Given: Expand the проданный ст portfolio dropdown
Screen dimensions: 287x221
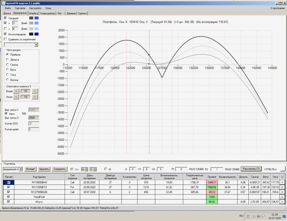Looking at the screenshot, I should coord(21,169).
